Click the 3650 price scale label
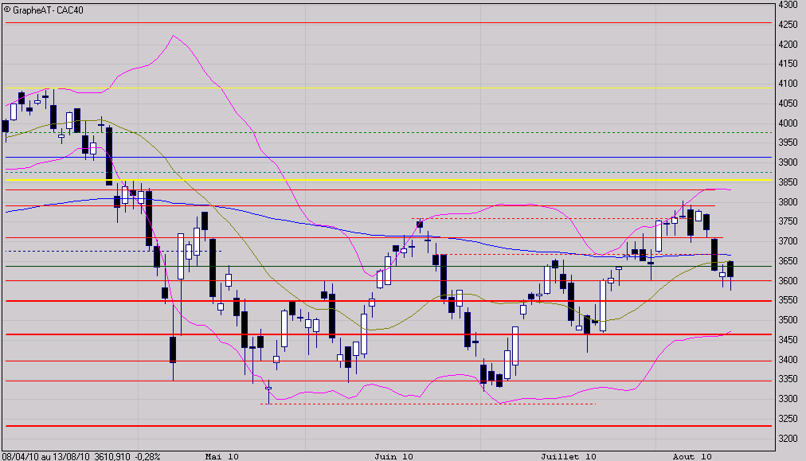The image size is (806, 461). point(788,261)
